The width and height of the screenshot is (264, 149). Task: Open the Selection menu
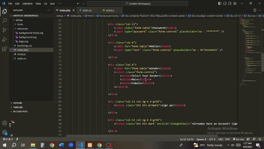tap(27, 4)
